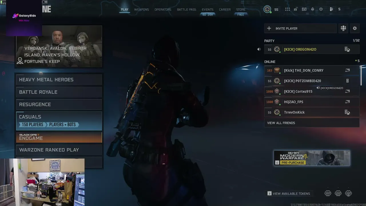Click Cortez915's rank emblem
This screenshot has height=206, width=366.
[277, 91]
